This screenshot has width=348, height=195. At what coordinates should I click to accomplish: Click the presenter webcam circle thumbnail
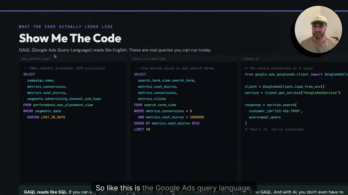(x=318, y=29)
